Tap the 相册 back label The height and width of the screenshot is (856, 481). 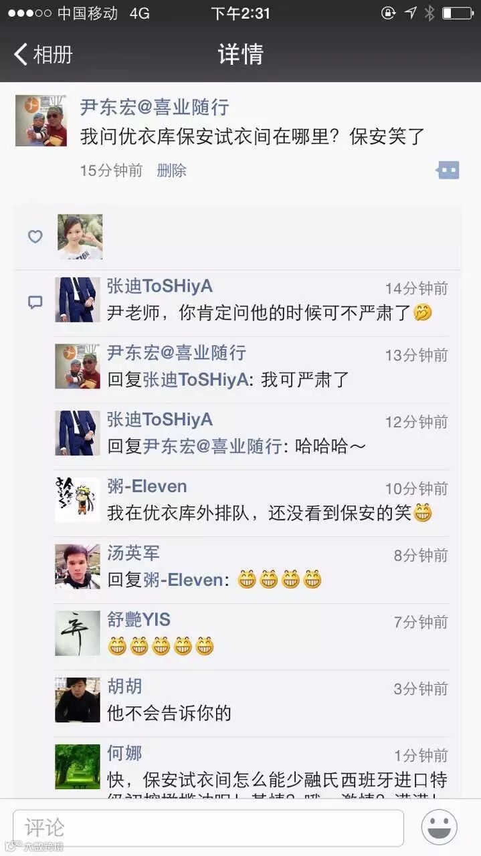pos(53,54)
